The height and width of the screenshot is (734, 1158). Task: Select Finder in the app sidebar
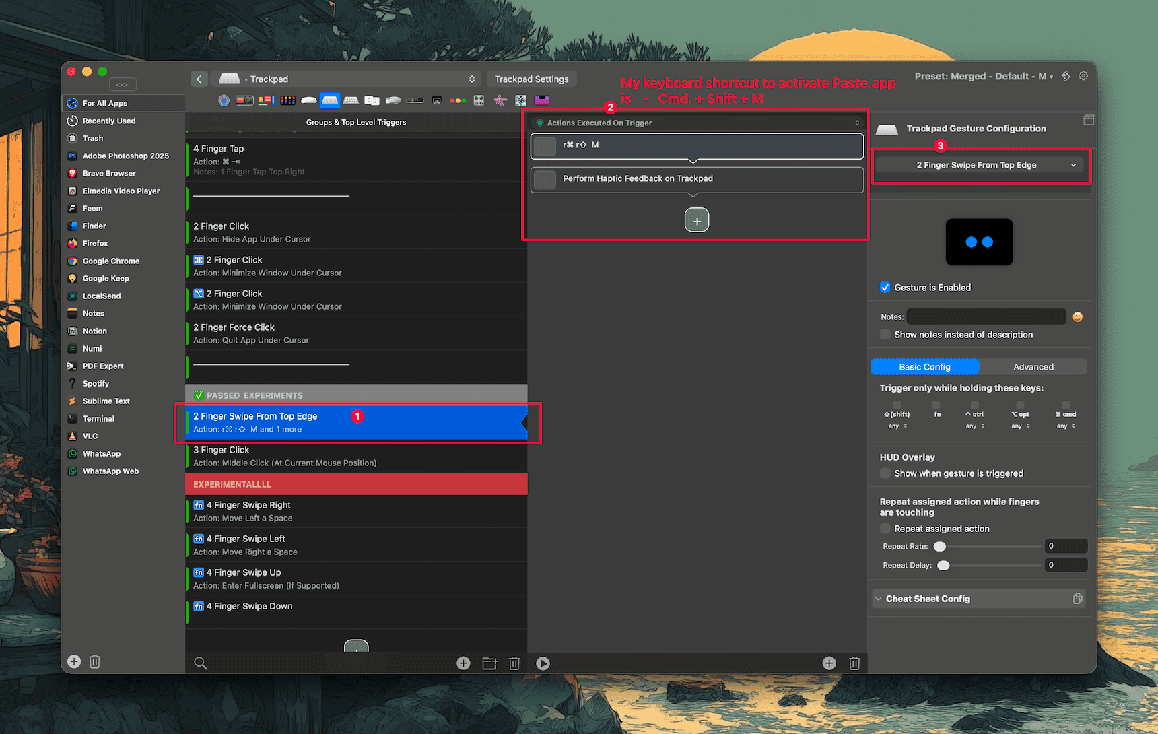coord(94,226)
